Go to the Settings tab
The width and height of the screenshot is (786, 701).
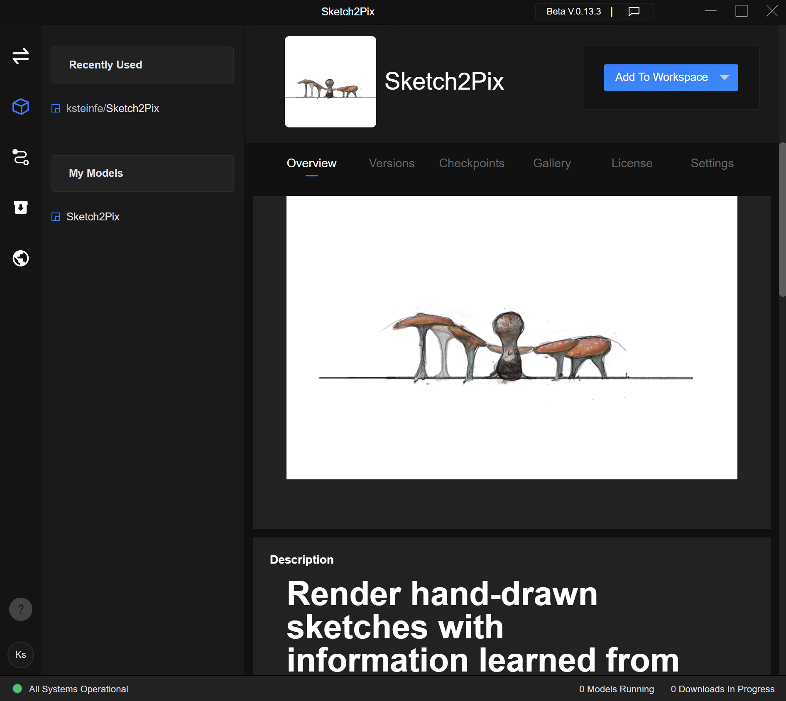point(712,163)
